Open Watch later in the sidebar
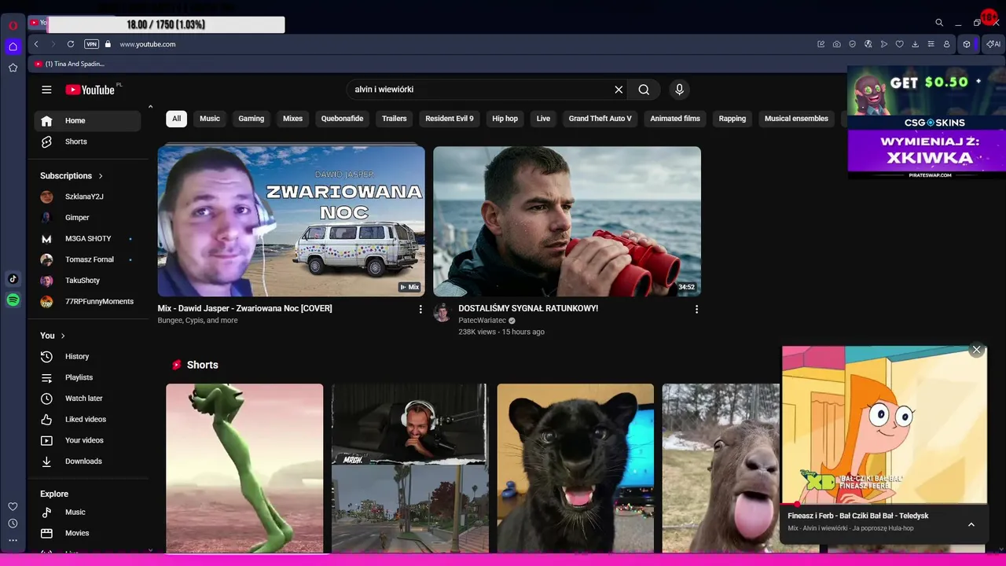This screenshot has height=566, width=1006. 87,399
